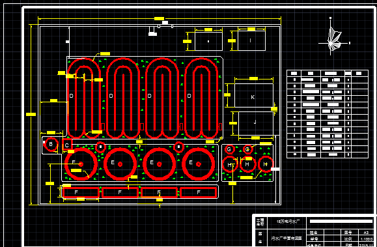Click the leftmost D ditch label
The width and height of the screenshot is (377, 247).
(72, 96)
